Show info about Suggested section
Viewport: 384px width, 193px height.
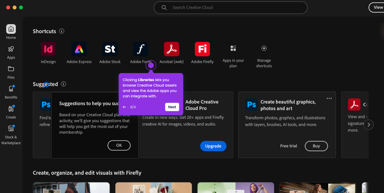coord(64,84)
